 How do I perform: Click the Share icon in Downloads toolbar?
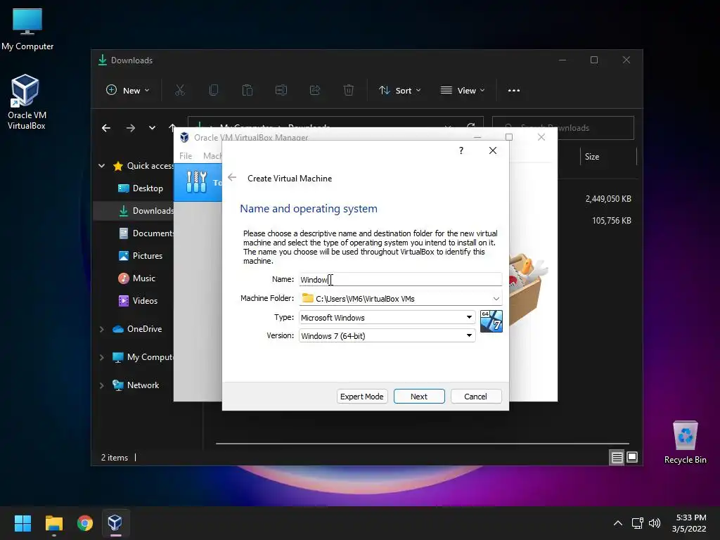pyautogui.click(x=315, y=91)
